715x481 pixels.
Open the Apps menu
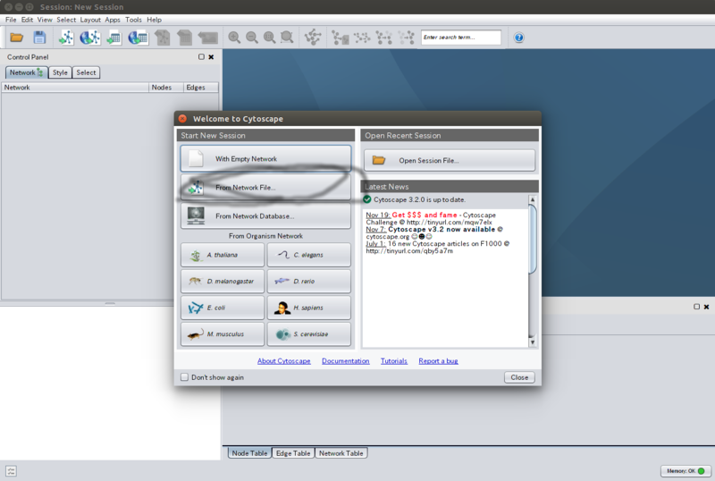coord(113,20)
